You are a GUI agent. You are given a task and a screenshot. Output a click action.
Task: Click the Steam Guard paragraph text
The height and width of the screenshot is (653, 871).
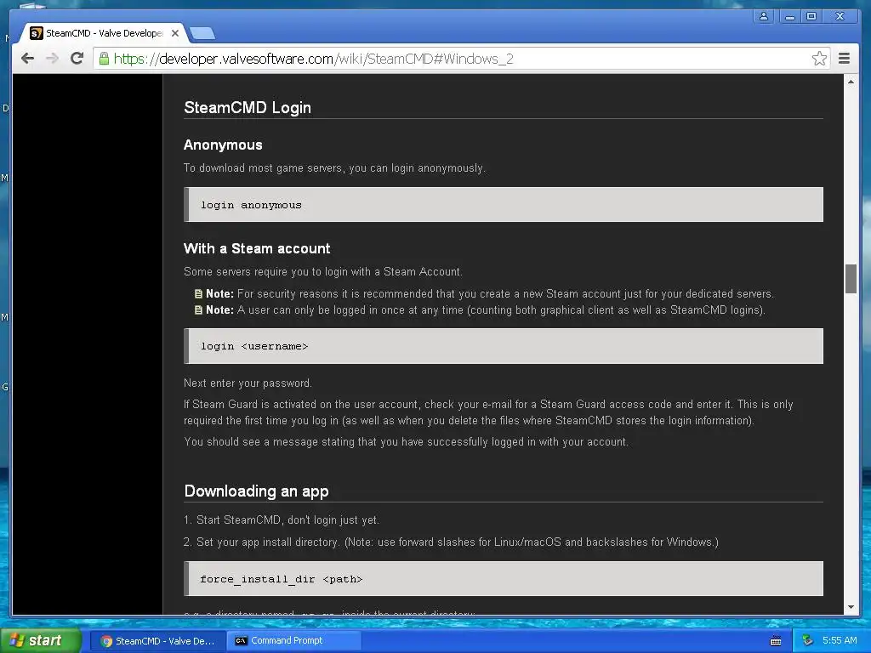(488, 412)
